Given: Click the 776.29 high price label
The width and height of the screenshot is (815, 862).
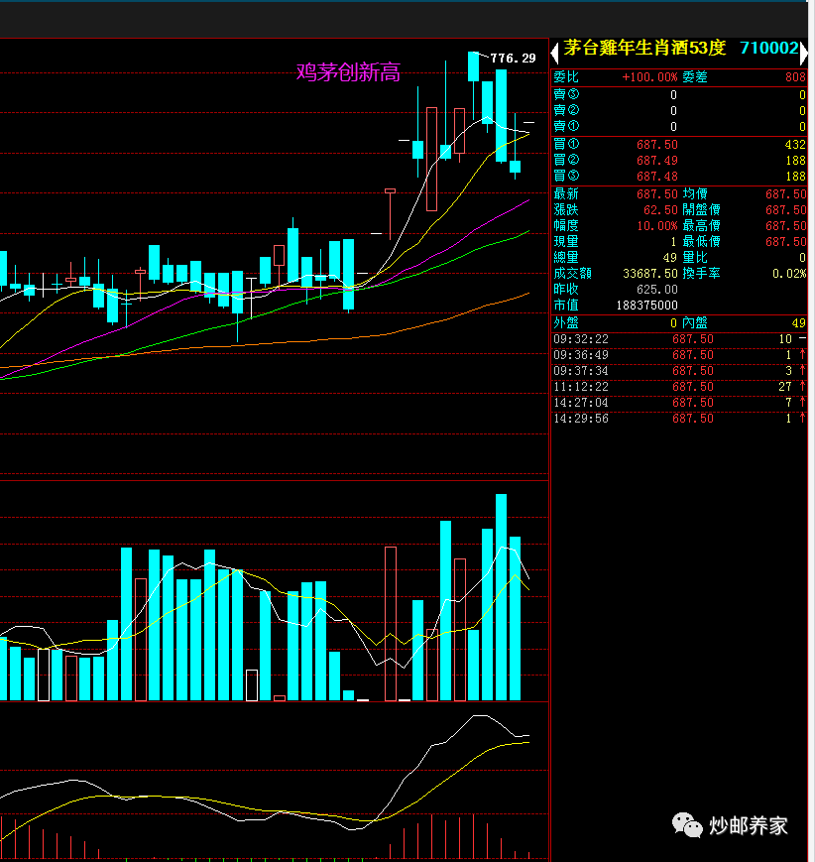Looking at the screenshot, I should click(513, 59).
